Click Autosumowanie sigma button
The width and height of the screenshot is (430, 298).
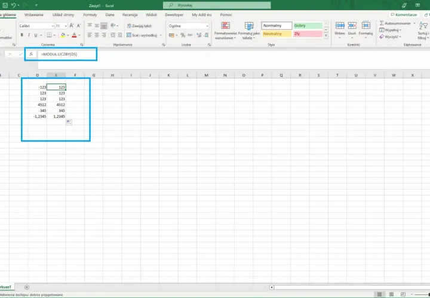(x=395, y=23)
